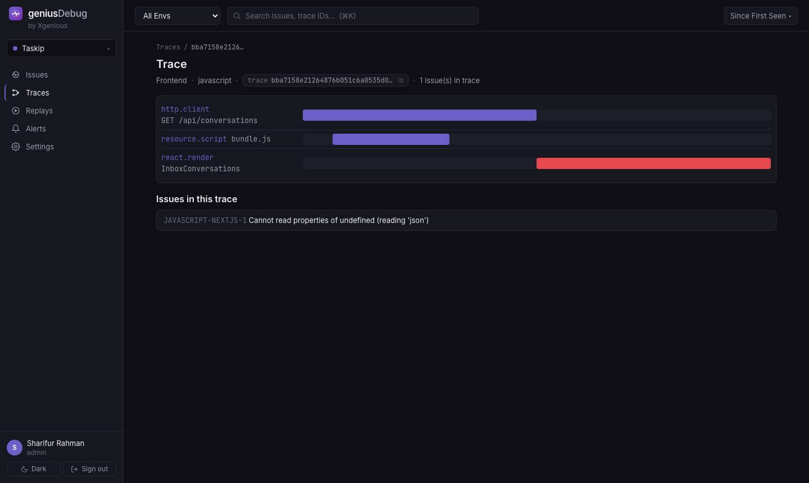Viewport: 809px width, 483px height.
Task: Select the http.client span bar
Action: [420, 115]
